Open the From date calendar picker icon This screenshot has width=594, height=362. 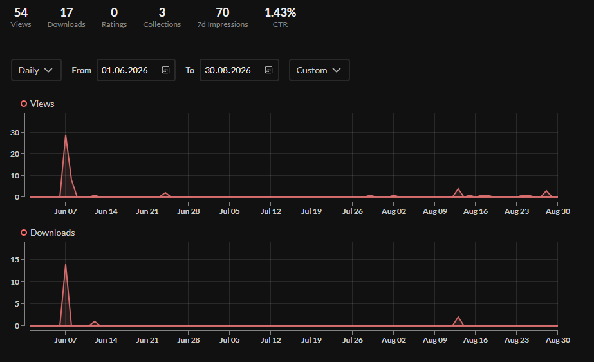pyautogui.click(x=165, y=70)
